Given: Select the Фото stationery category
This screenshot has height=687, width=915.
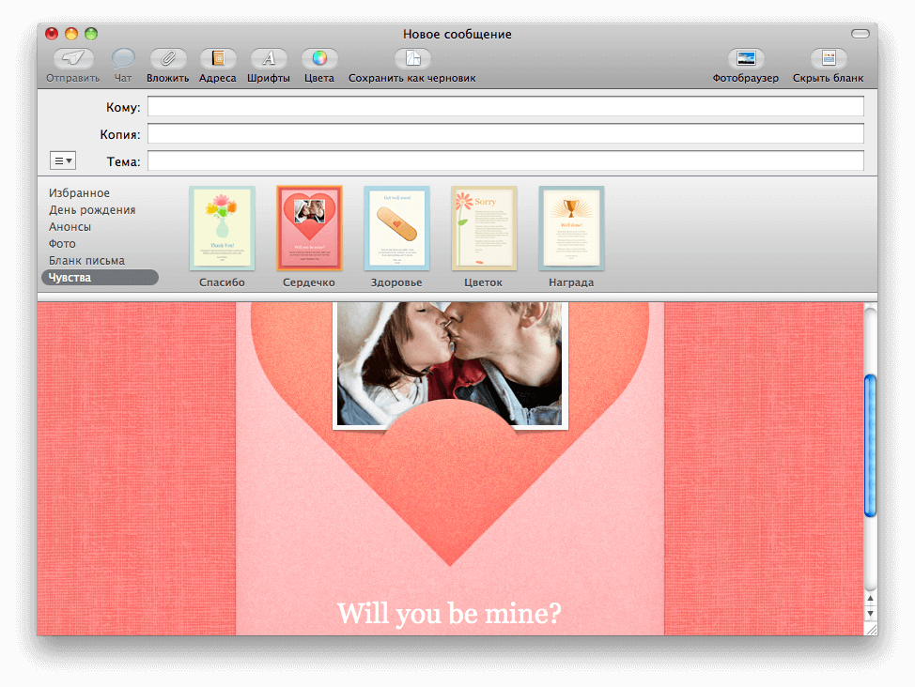Looking at the screenshot, I should click(x=62, y=244).
